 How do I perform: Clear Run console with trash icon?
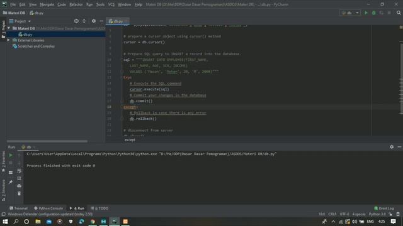pos(19,194)
